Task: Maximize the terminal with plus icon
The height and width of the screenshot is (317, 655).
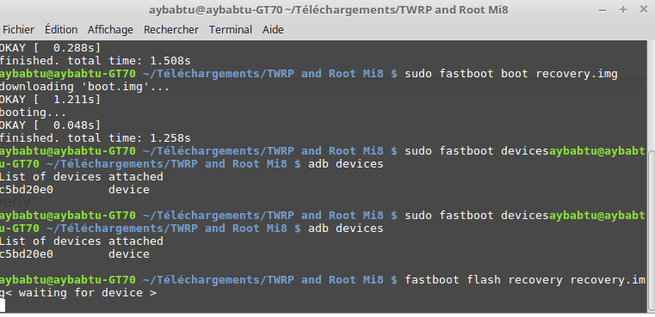Action: pos(623,9)
